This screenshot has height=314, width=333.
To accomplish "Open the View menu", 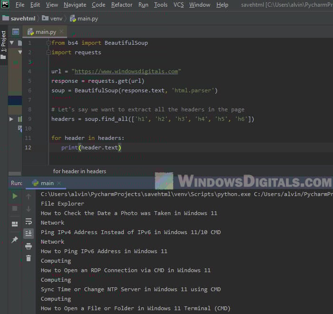I will click(x=52, y=5).
